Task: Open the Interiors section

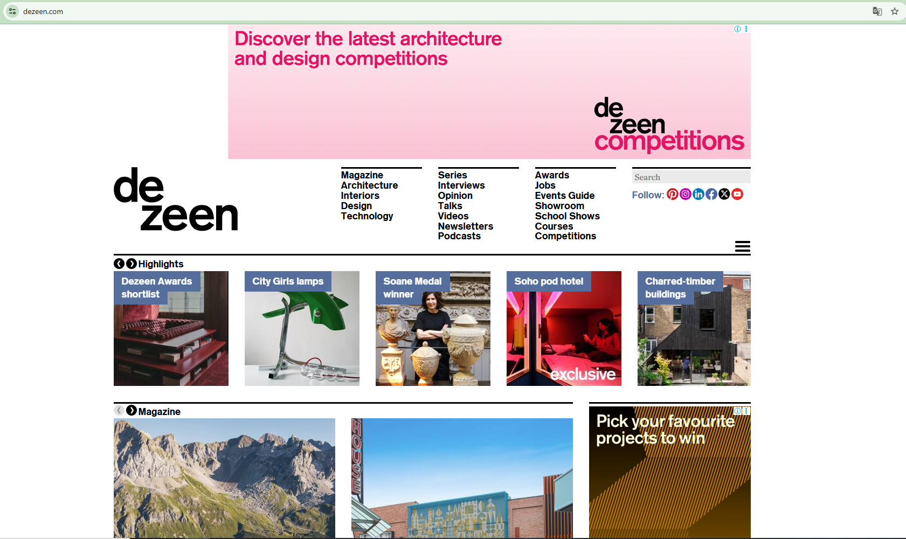Action: point(360,196)
